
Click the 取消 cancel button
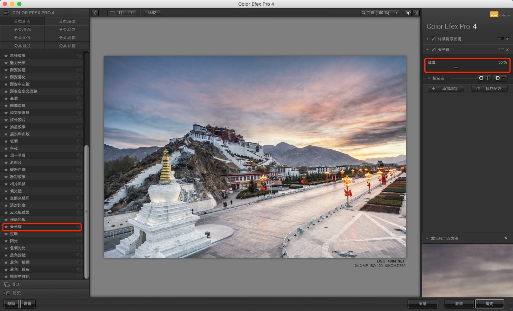459,304
